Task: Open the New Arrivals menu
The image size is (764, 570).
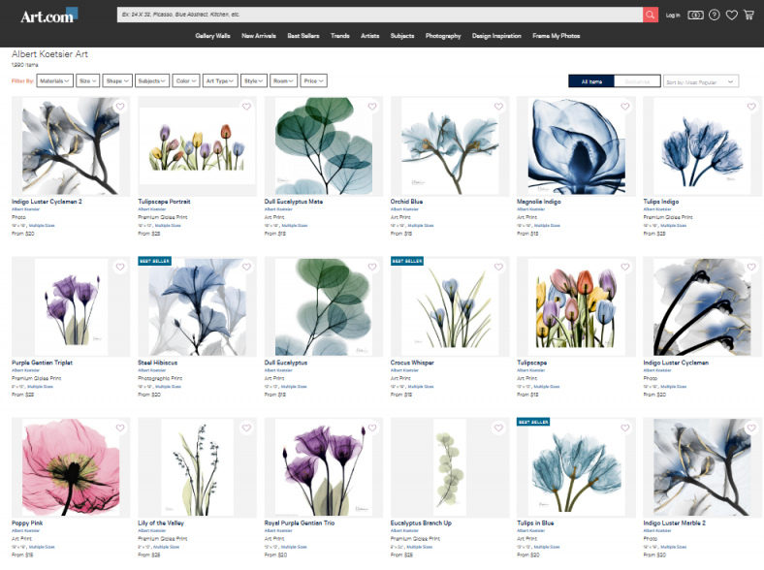Action: [x=259, y=36]
